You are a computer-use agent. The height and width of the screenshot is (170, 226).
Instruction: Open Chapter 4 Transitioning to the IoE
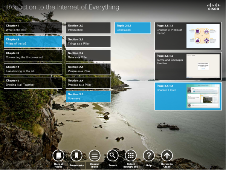pos(33,69)
